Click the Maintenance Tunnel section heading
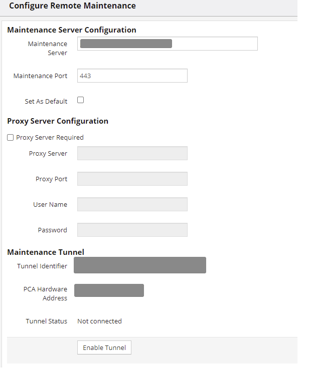The height and width of the screenshot is (372, 309). pos(46,252)
